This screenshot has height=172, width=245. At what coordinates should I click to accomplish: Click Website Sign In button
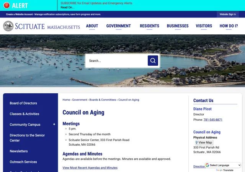(228, 15)
